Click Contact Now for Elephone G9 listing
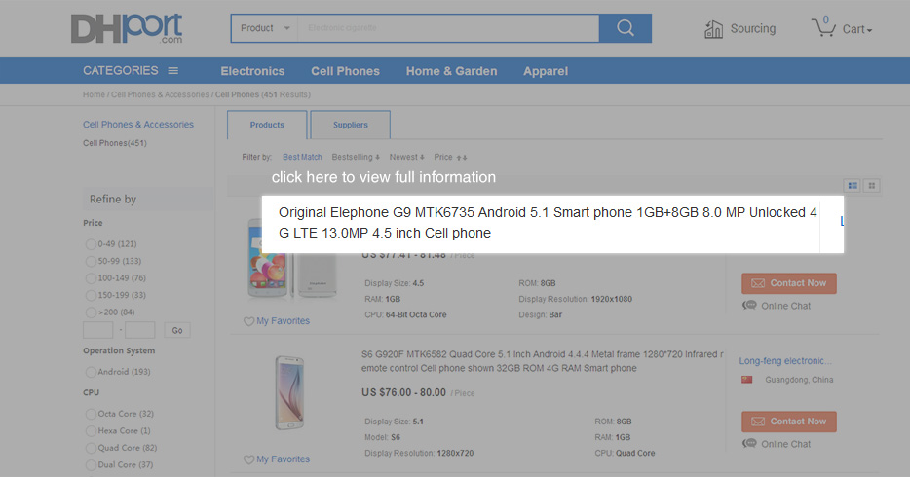The width and height of the screenshot is (910, 477). click(789, 283)
